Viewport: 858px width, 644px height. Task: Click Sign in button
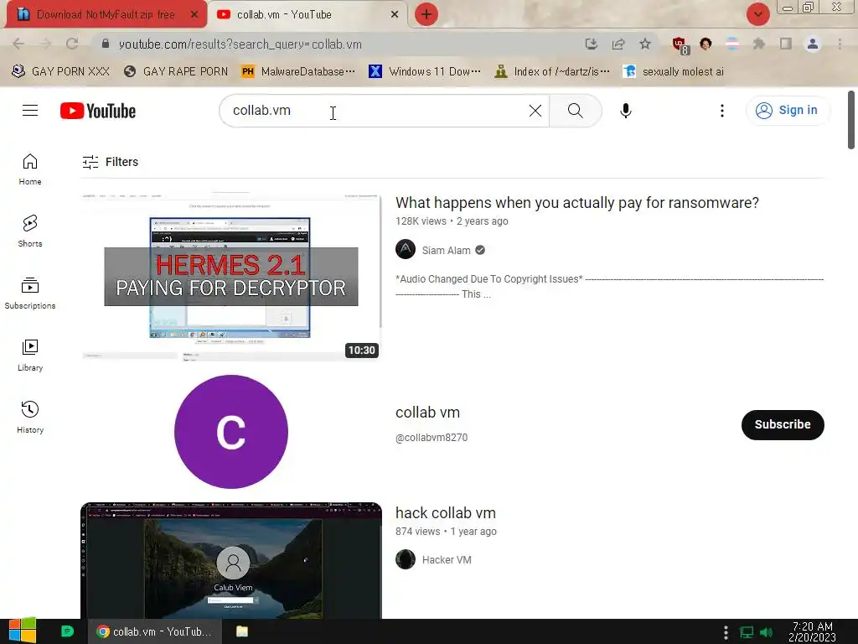coord(788,111)
